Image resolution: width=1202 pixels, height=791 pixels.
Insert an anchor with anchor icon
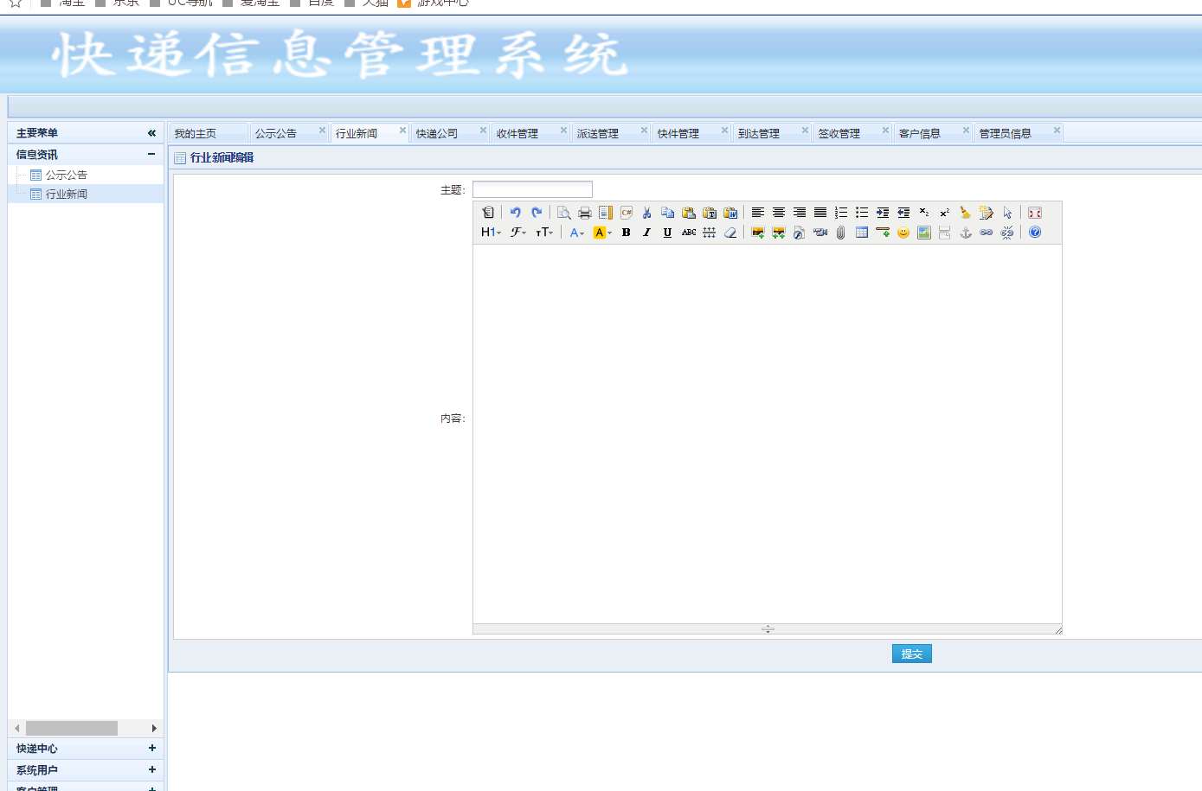click(x=966, y=233)
